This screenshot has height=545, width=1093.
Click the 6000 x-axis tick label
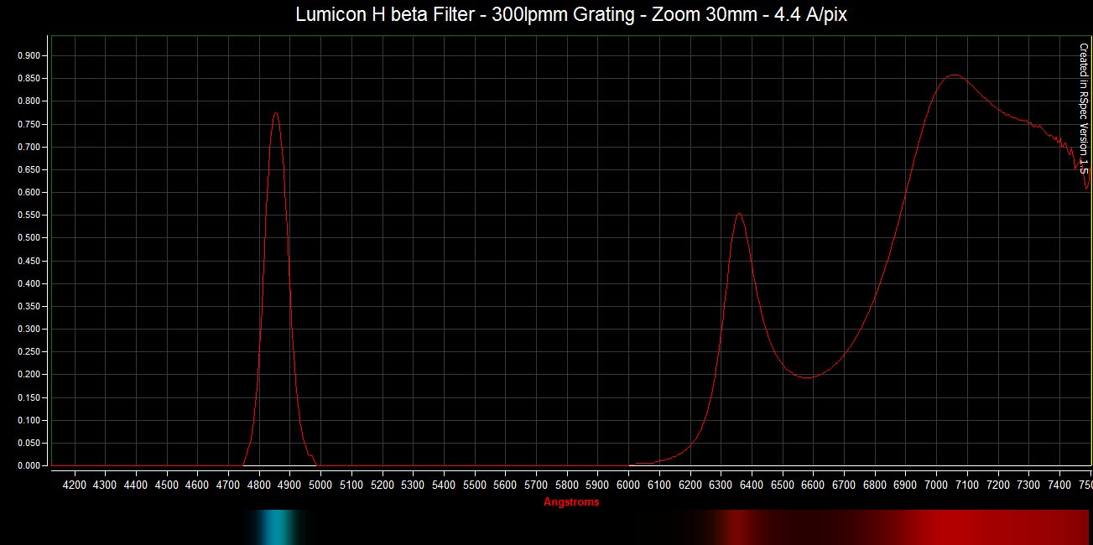(628, 485)
